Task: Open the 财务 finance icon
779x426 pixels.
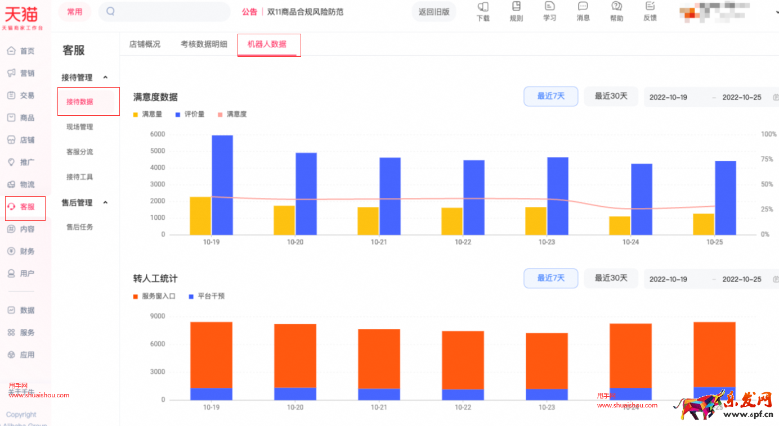Action: pos(11,251)
